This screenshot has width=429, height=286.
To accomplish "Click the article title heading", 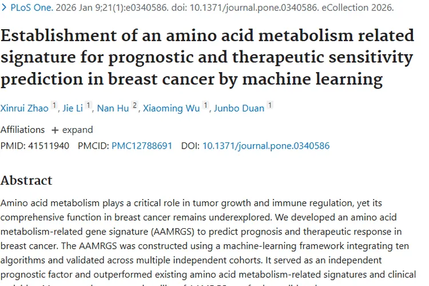I will coord(207,57).
